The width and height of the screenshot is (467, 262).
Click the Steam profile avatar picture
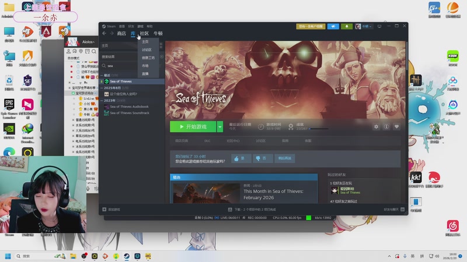(x=358, y=26)
